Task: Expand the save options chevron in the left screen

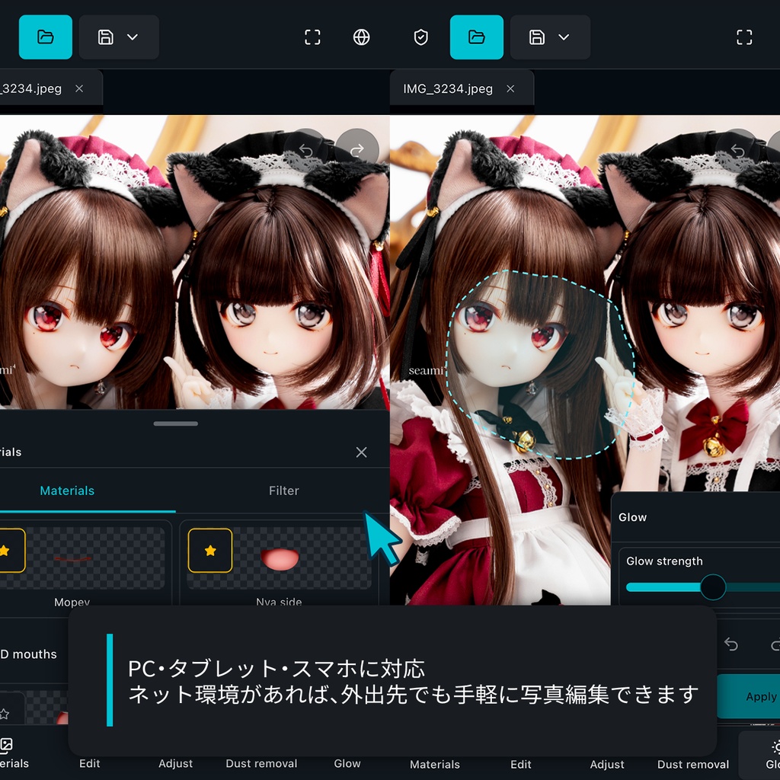Action: (x=133, y=37)
